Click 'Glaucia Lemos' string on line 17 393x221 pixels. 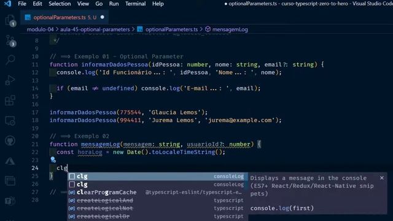tap(174, 112)
